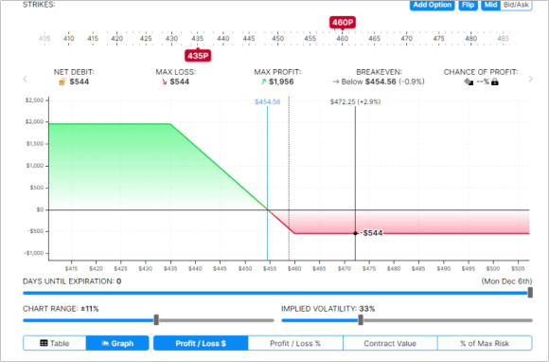
Task: Adjust the Chart Range slider handle
Action: [156, 319]
